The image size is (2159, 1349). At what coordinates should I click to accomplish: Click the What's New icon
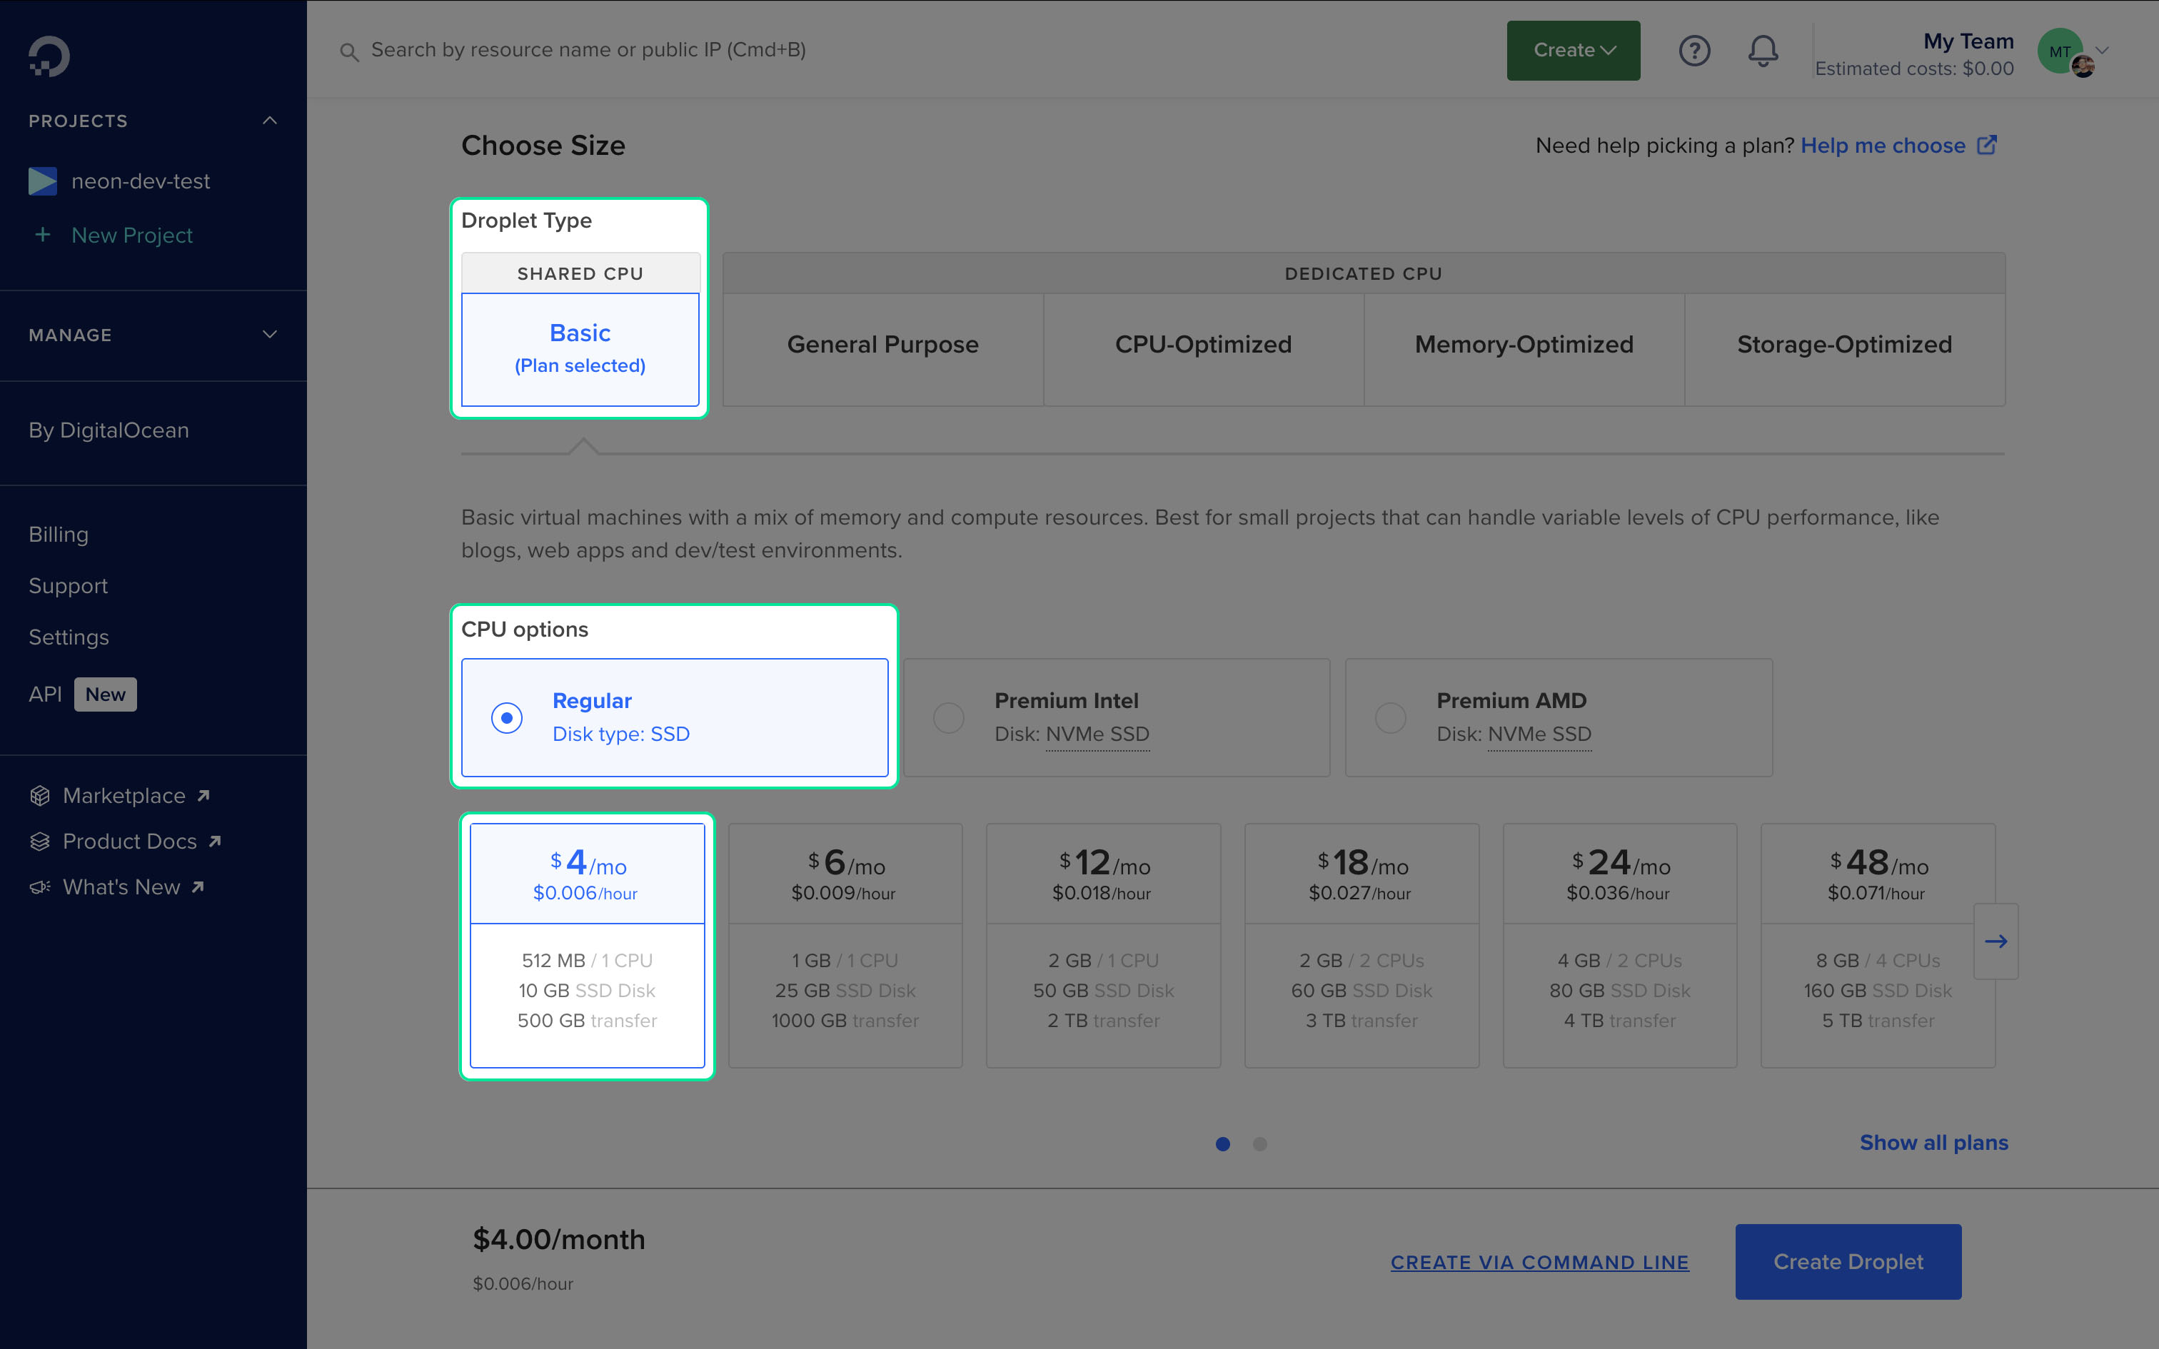click(39, 886)
